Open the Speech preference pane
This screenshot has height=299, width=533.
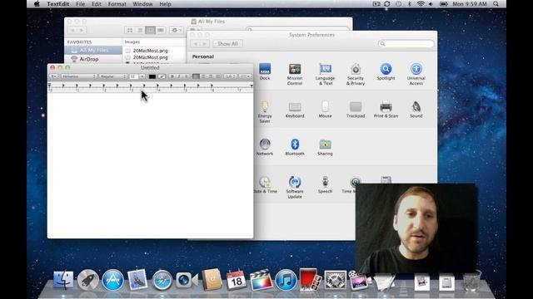tap(325, 185)
